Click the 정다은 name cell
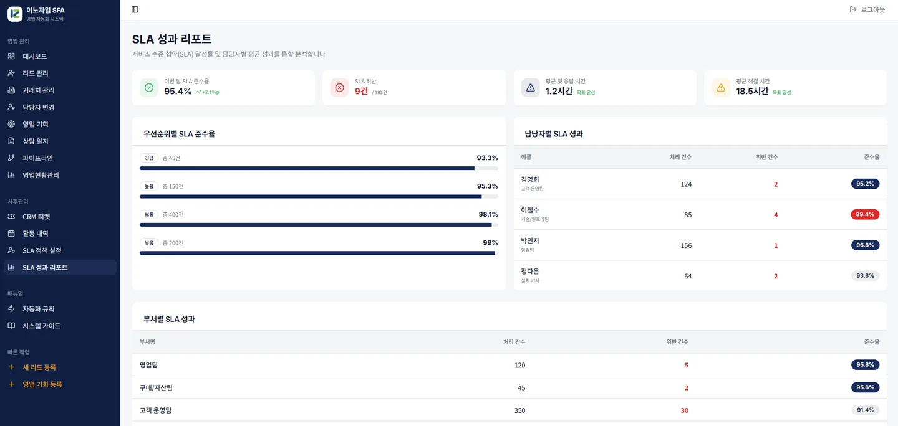The image size is (898, 426). tap(530, 272)
